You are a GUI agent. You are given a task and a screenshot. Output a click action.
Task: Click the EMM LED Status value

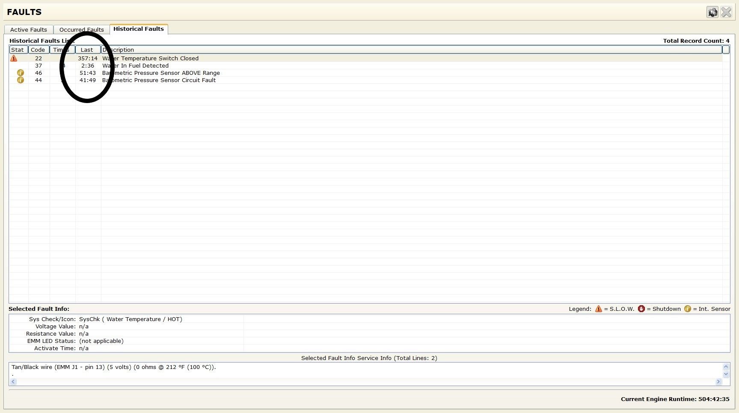coord(101,341)
